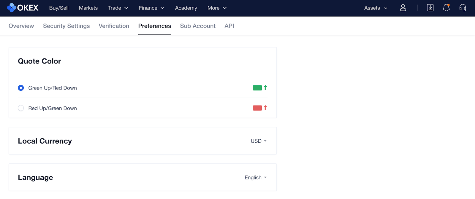The width and height of the screenshot is (475, 199).
Task: Open the notifications bell
Action: point(446,8)
